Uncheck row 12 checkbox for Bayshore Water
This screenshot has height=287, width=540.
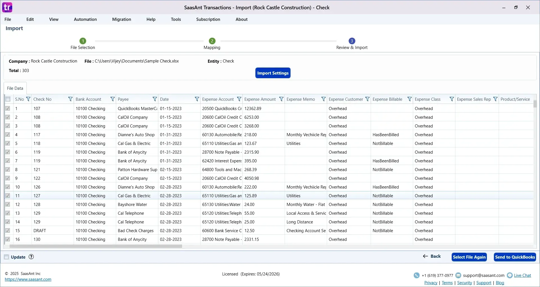point(8,204)
